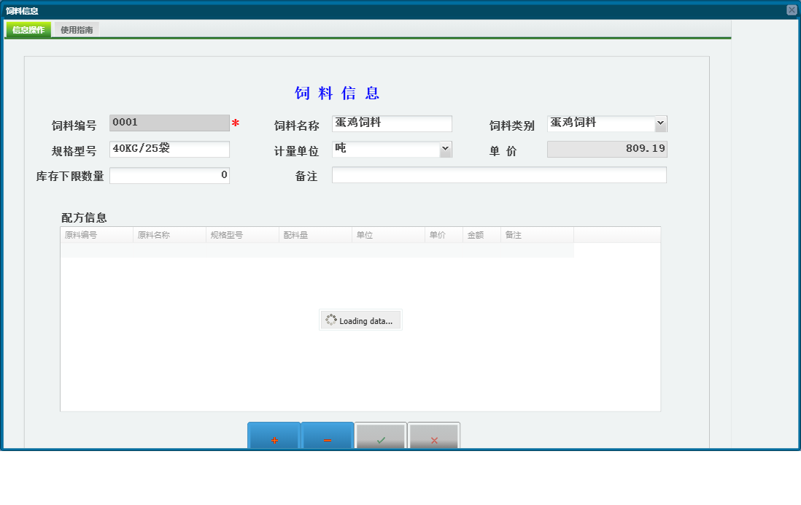The image size is (801, 505).
Task: Click the 库存下限数量 field
Action: click(x=169, y=175)
